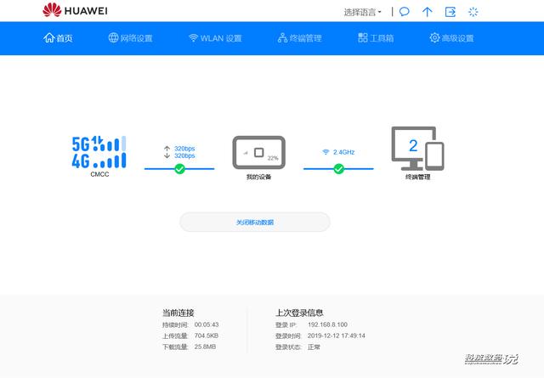Click the upward arrow update icon

(x=427, y=12)
